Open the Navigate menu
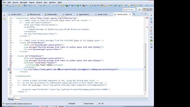Screen dimensions: 190x107 pos(24,2)
